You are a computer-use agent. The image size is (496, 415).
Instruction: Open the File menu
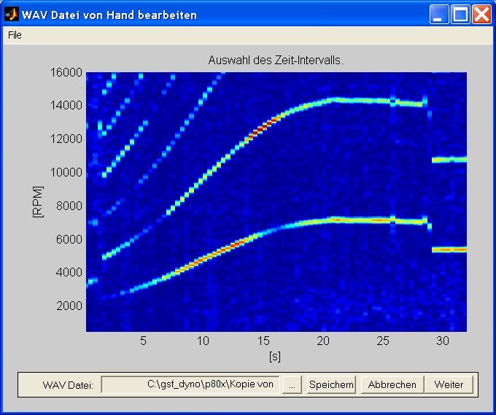point(15,35)
